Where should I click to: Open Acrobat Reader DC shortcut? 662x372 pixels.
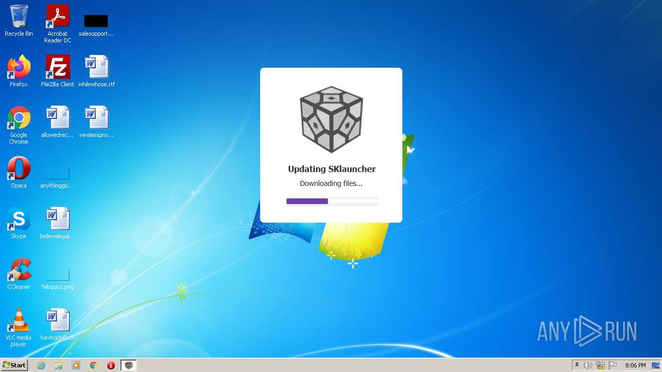point(57,24)
